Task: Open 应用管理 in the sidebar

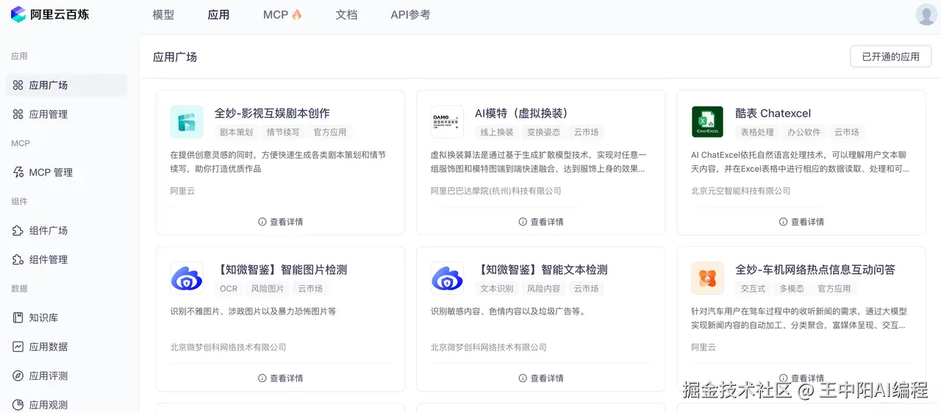Action: coord(67,114)
